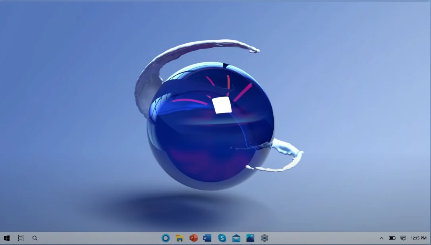Image resolution: width=431 pixels, height=245 pixels.
Task: Launch PowerPoint from the taskbar
Action: pos(193,238)
